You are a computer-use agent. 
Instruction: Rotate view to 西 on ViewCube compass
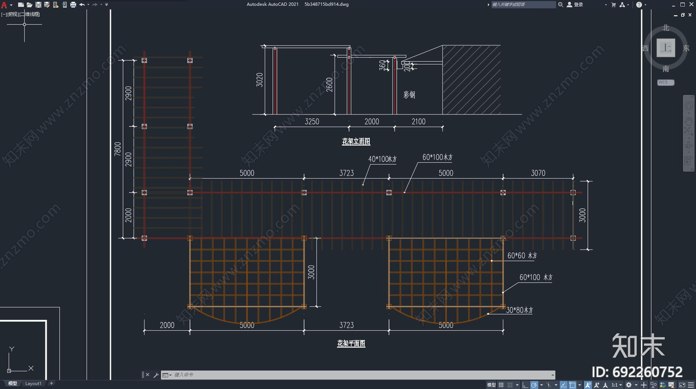point(645,48)
